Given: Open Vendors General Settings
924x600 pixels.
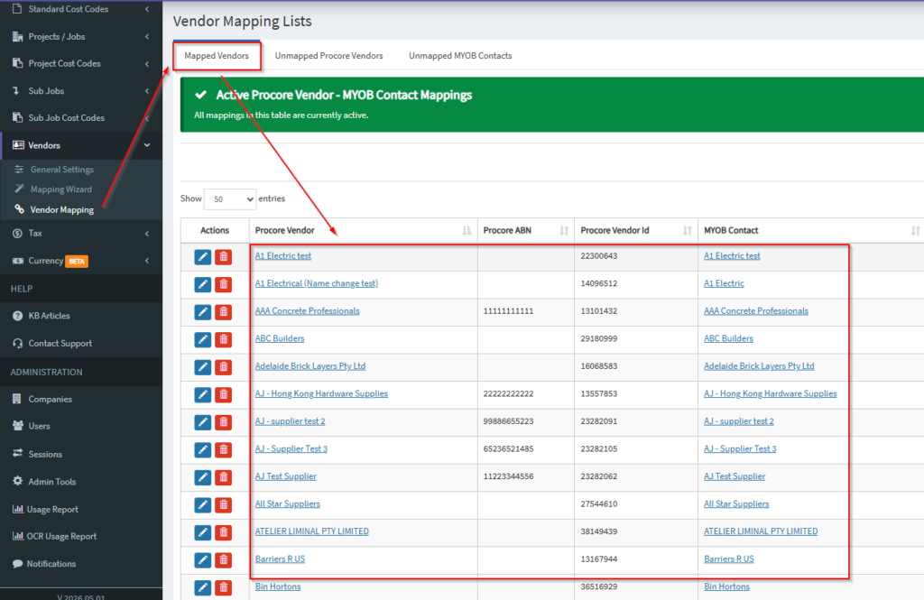Looking at the screenshot, I should [x=62, y=170].
